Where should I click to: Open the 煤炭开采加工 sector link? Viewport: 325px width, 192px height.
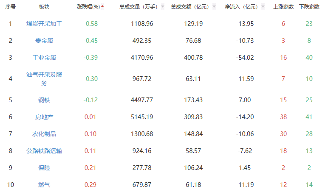(44, 24)
